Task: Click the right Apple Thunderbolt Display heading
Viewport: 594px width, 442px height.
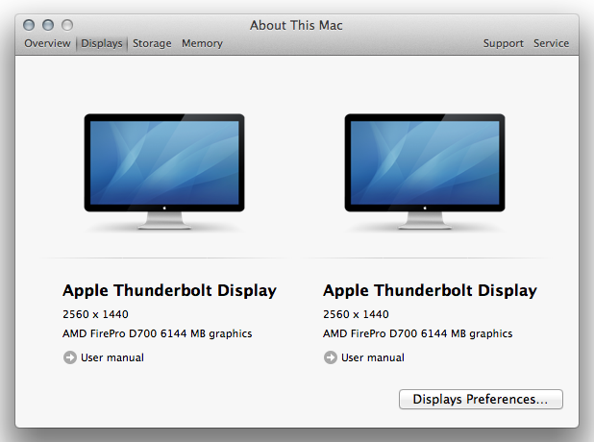Action: click(430, 291)
